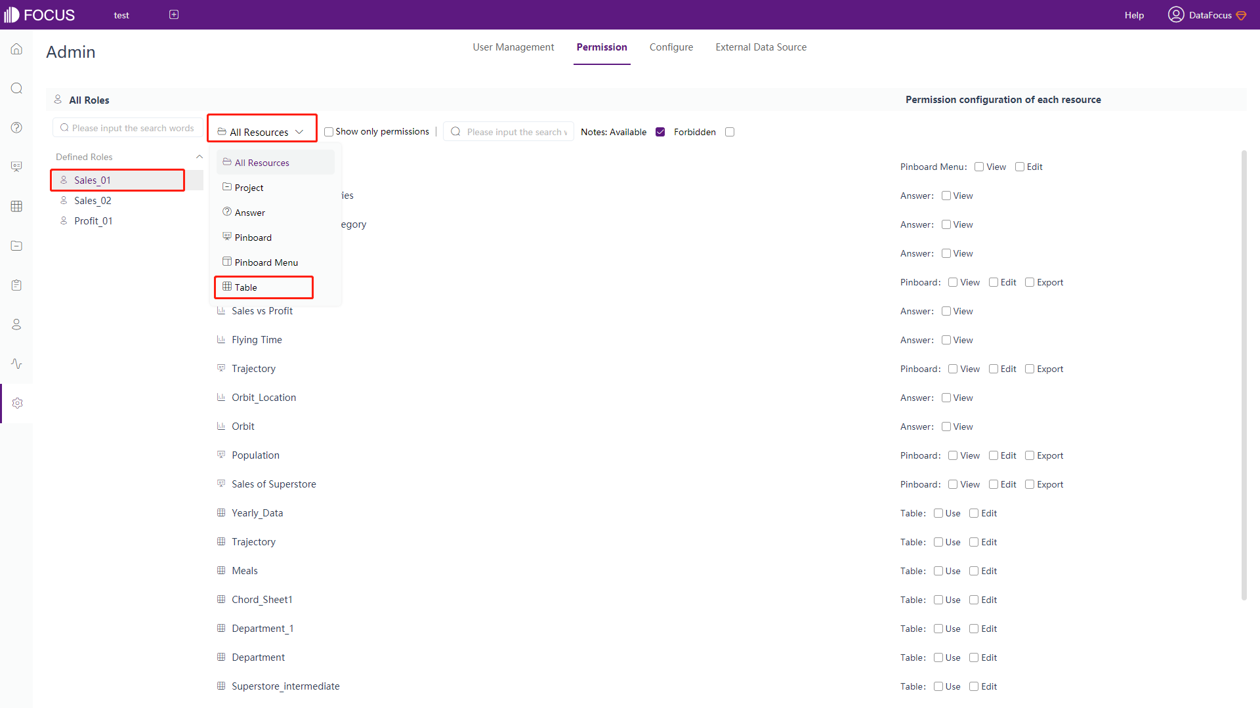Check Edit for Pinboard Menu permission

pos(1020,167)
